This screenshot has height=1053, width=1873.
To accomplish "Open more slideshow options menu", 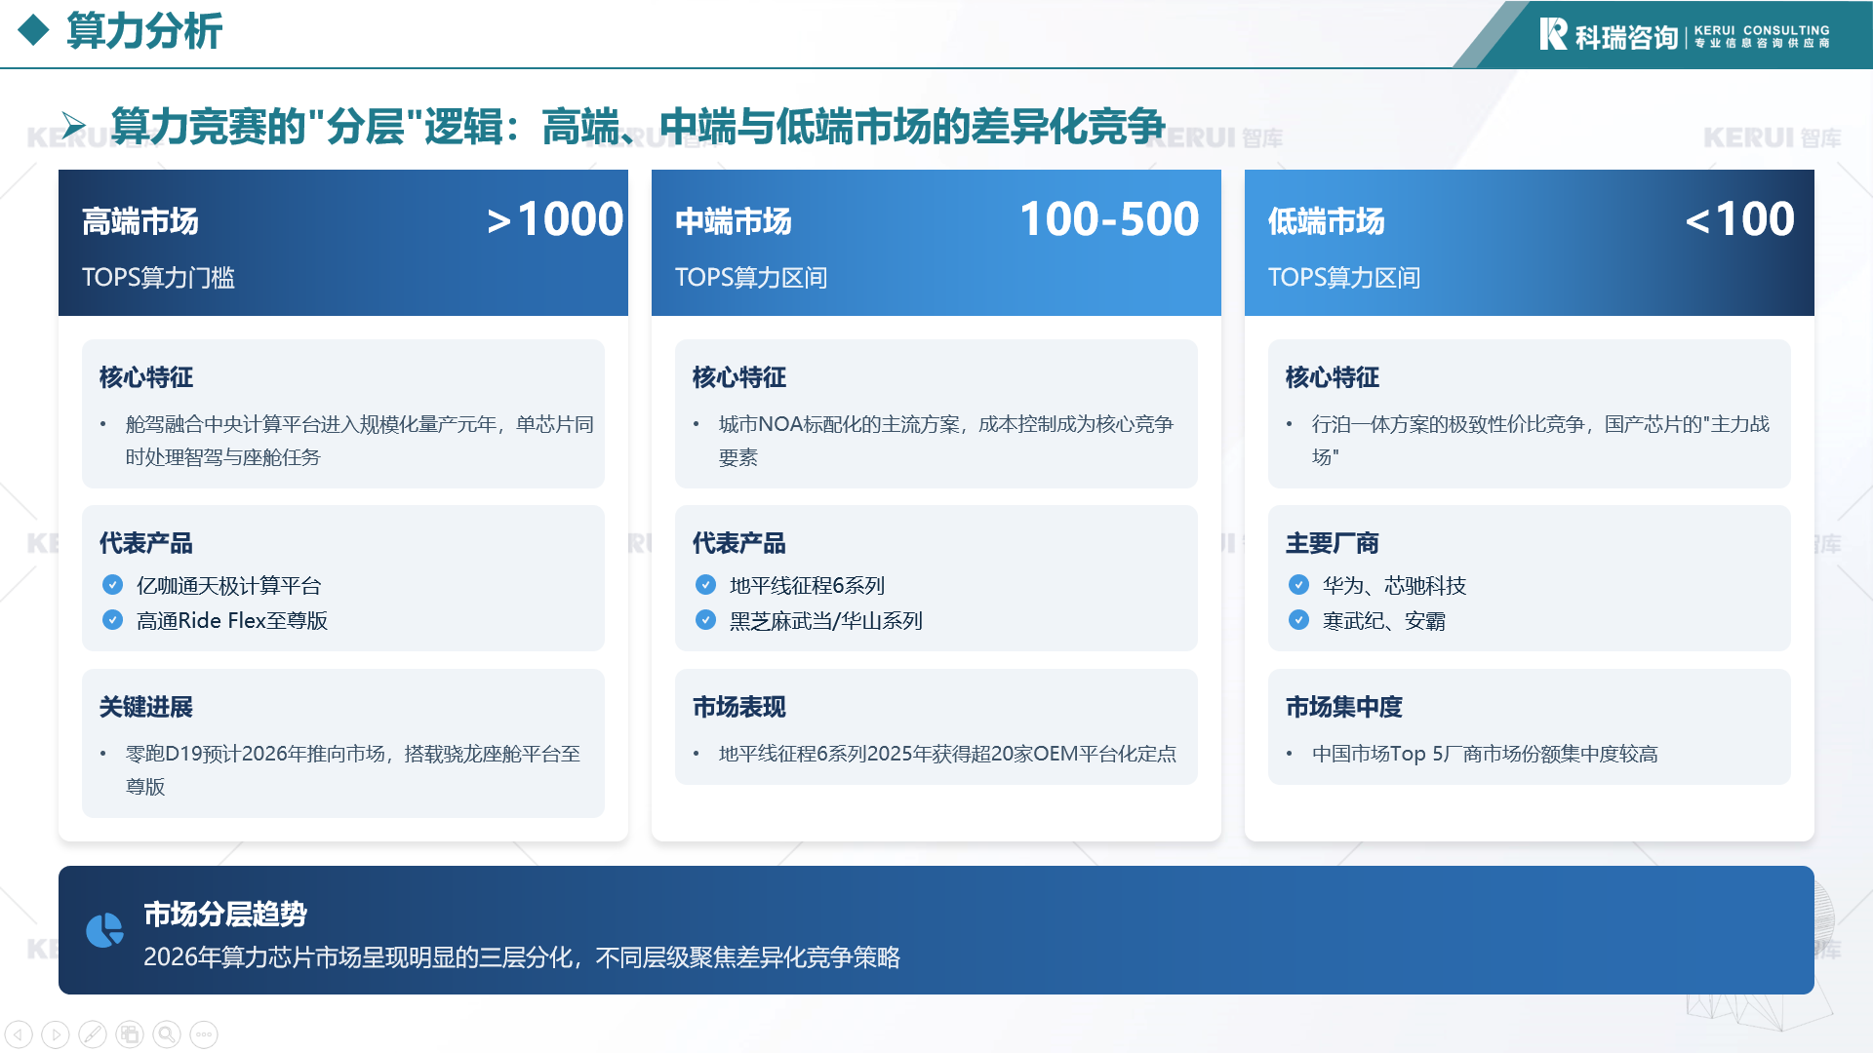I will click(x=204, y=1033).
